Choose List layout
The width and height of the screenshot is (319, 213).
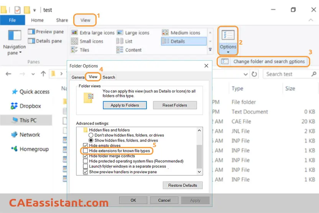pyautogui.click(x=125, y=41)
